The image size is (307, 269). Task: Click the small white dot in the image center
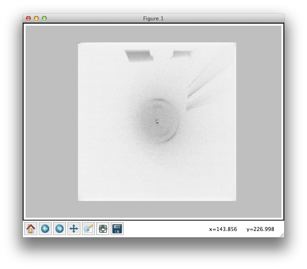(x=157, y=122)
